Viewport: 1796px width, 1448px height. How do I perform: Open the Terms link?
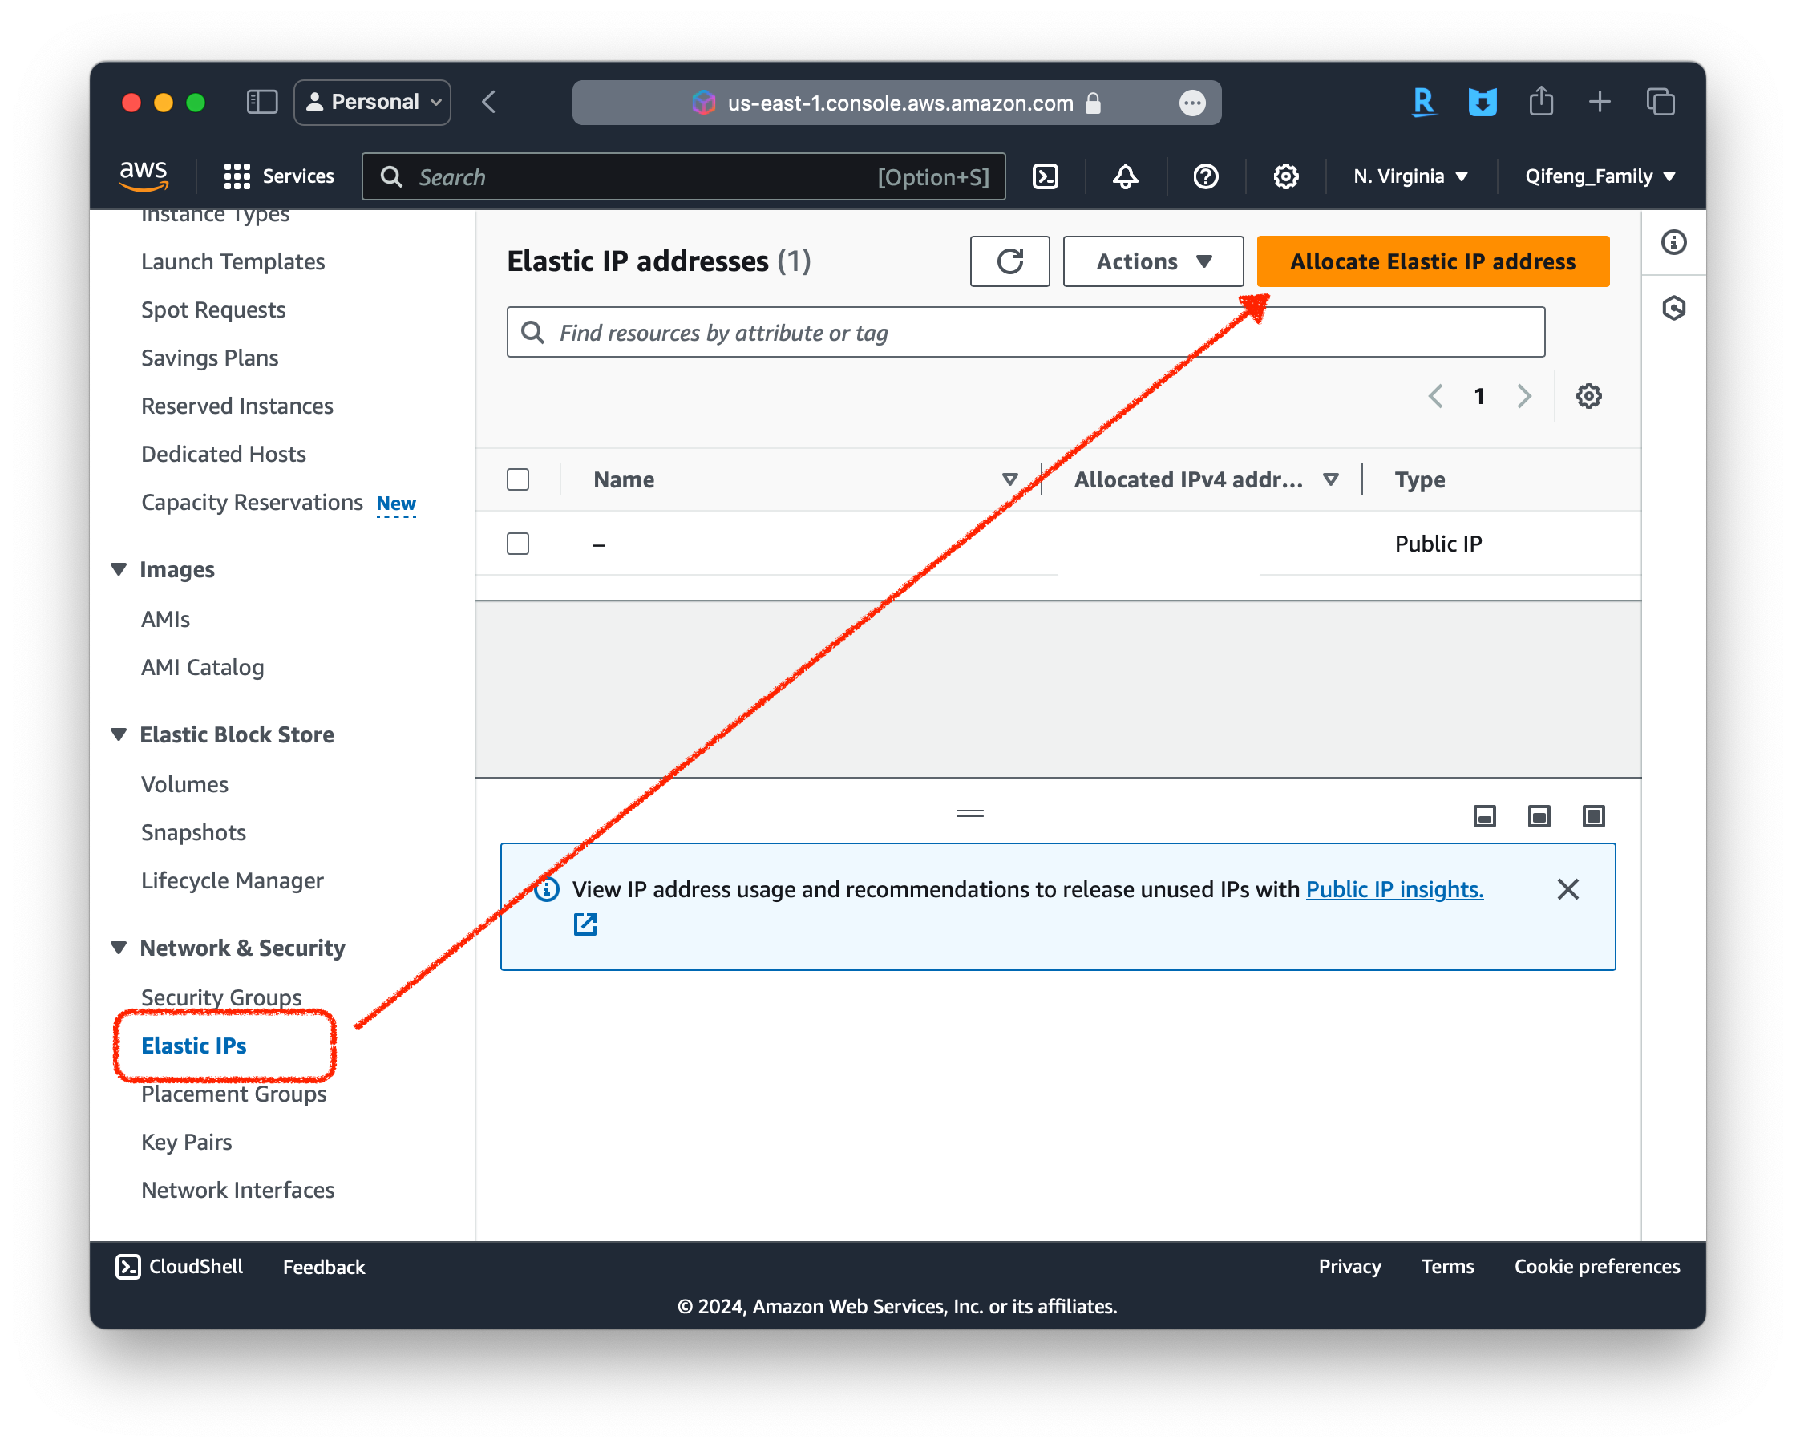1447,1266
